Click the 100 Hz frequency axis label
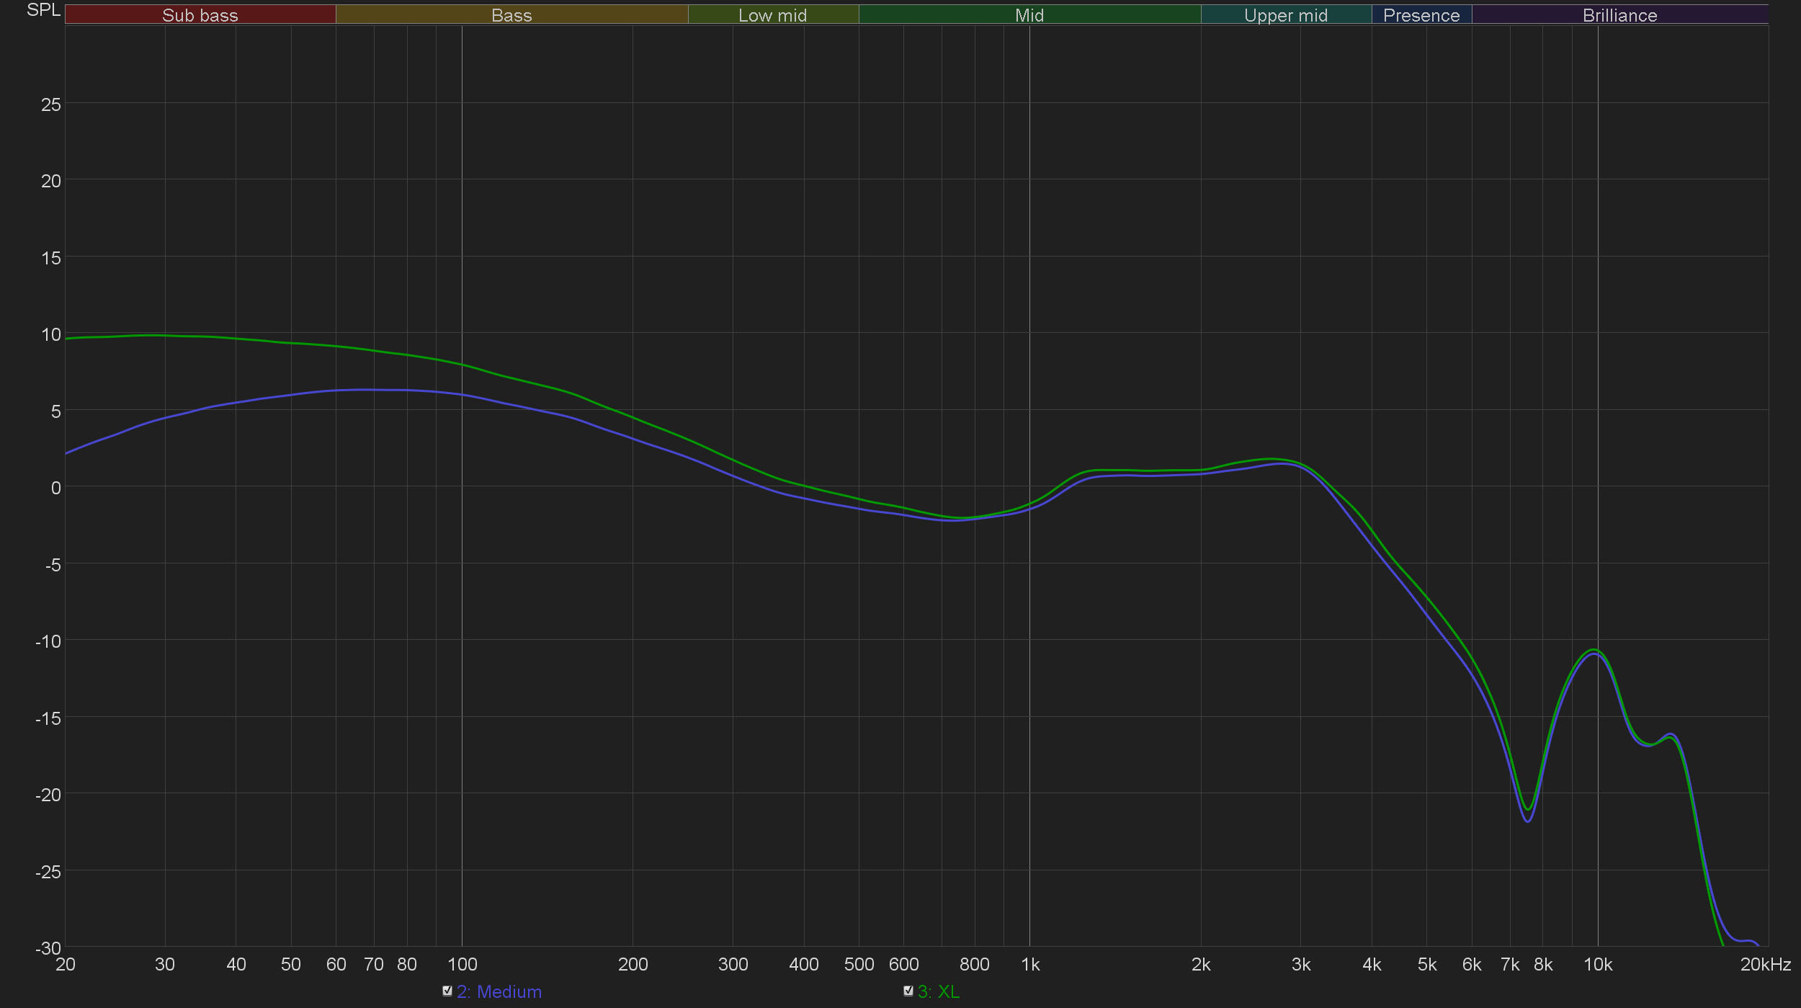The width and height of the screenshot is (1801, 1008). 462,964
